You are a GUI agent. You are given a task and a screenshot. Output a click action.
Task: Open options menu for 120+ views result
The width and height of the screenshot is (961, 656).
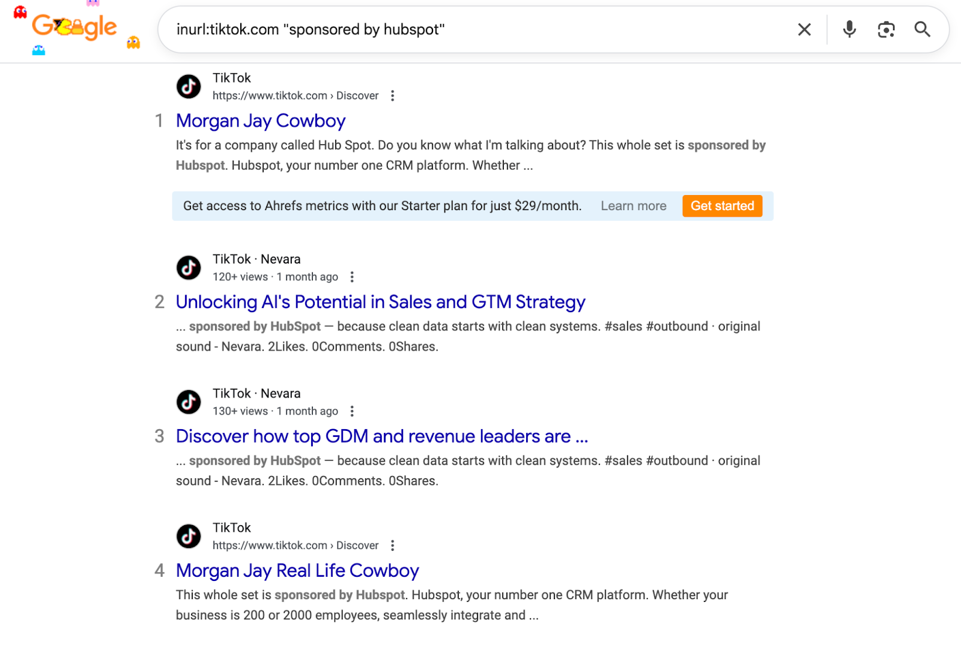pyautogui.click(x=352, y=277)
